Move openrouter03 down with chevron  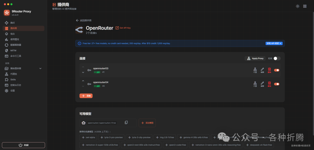click(x=83, y=72)
